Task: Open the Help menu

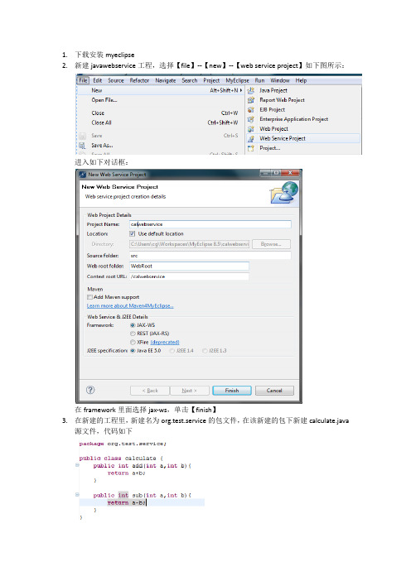Action: tap(301, 80)
